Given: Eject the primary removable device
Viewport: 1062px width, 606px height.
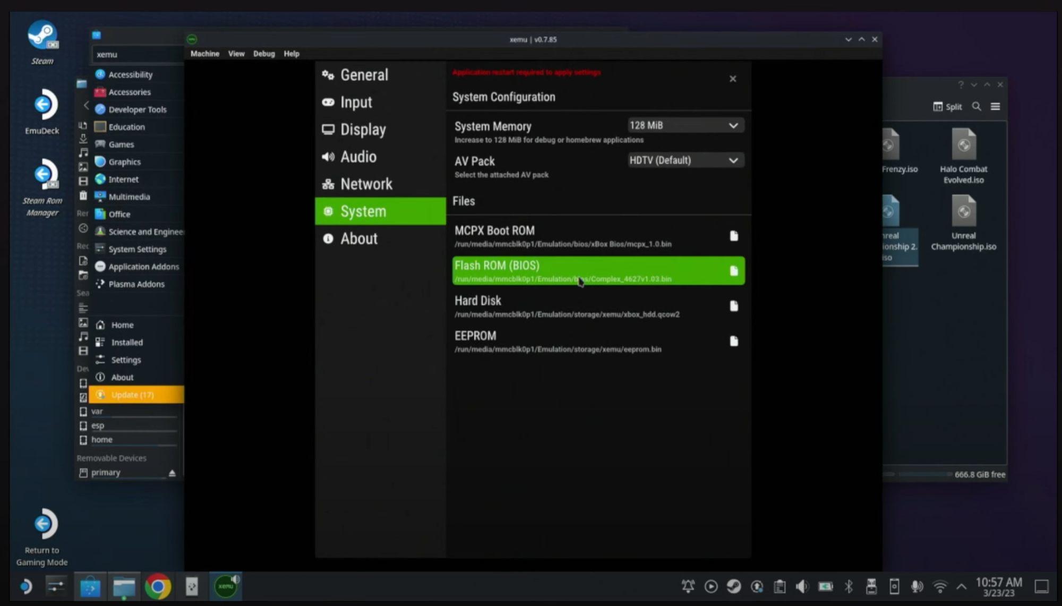Looking at the screenshot, I should click(172, 473).
